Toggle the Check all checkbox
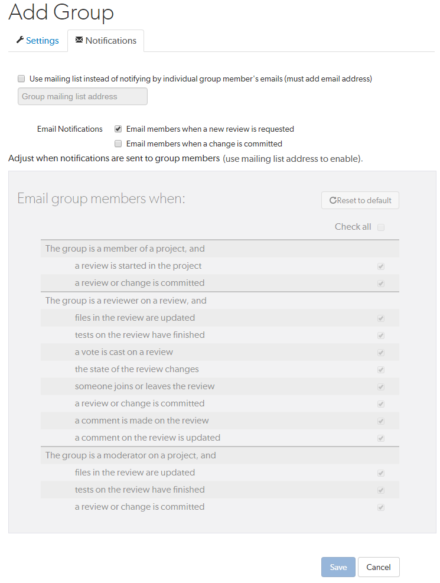This screenshot has width=440, height=583. 381,227
